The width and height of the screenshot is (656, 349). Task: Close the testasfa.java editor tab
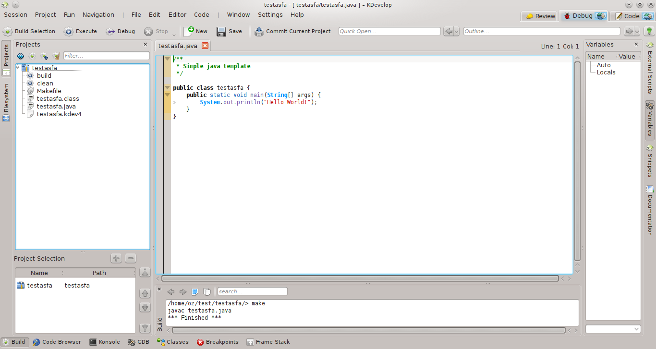[205, 46]
